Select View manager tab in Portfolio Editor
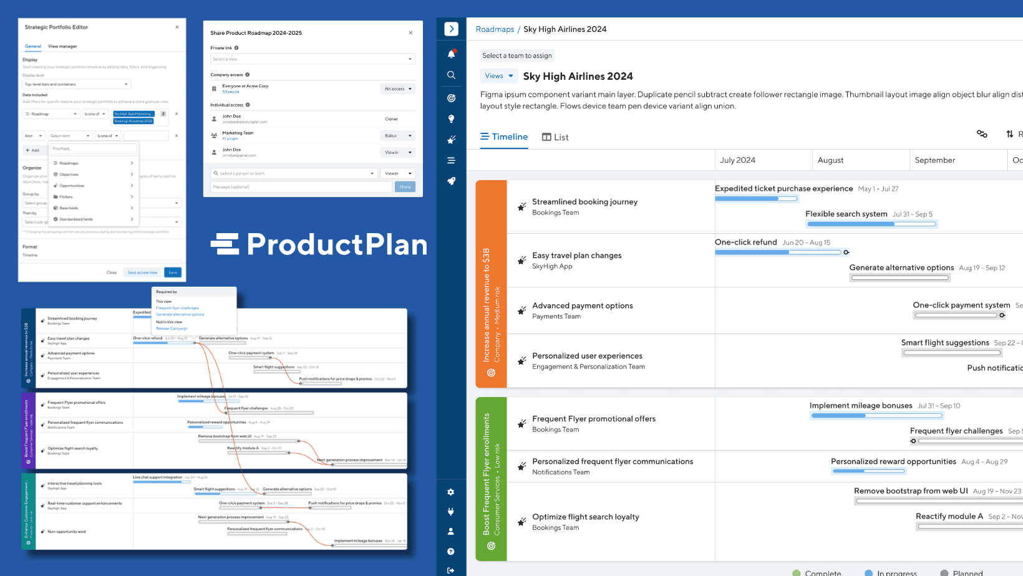The height and width of the screenshot is (576, 1023). [62, 46]
